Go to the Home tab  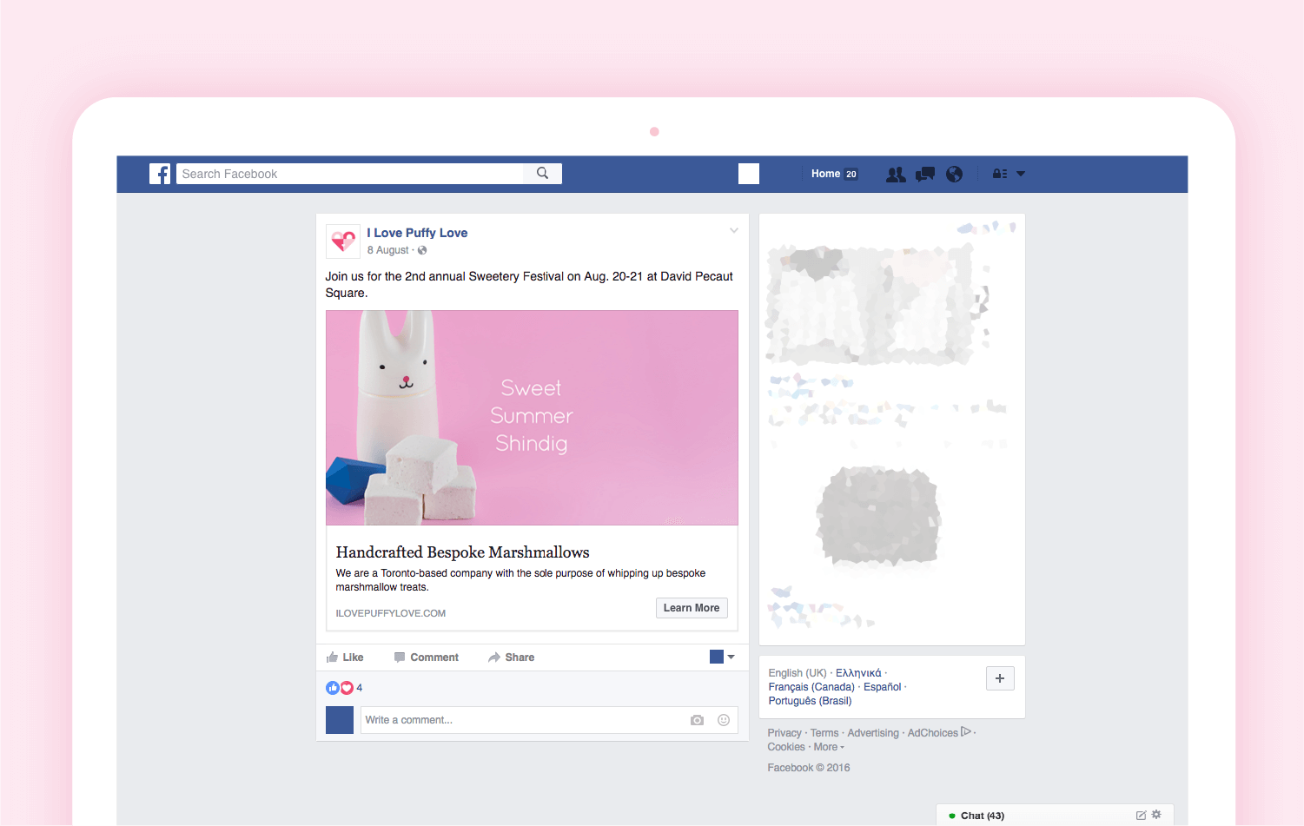[825, 174]
